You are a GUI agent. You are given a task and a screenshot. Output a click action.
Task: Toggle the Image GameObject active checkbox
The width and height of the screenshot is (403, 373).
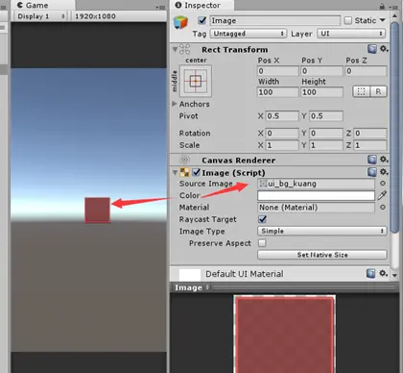click(x=202, y=20)
